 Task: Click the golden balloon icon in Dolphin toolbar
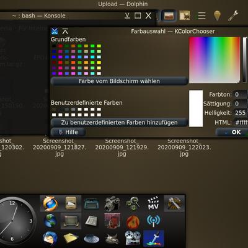(x=217, y=15)
